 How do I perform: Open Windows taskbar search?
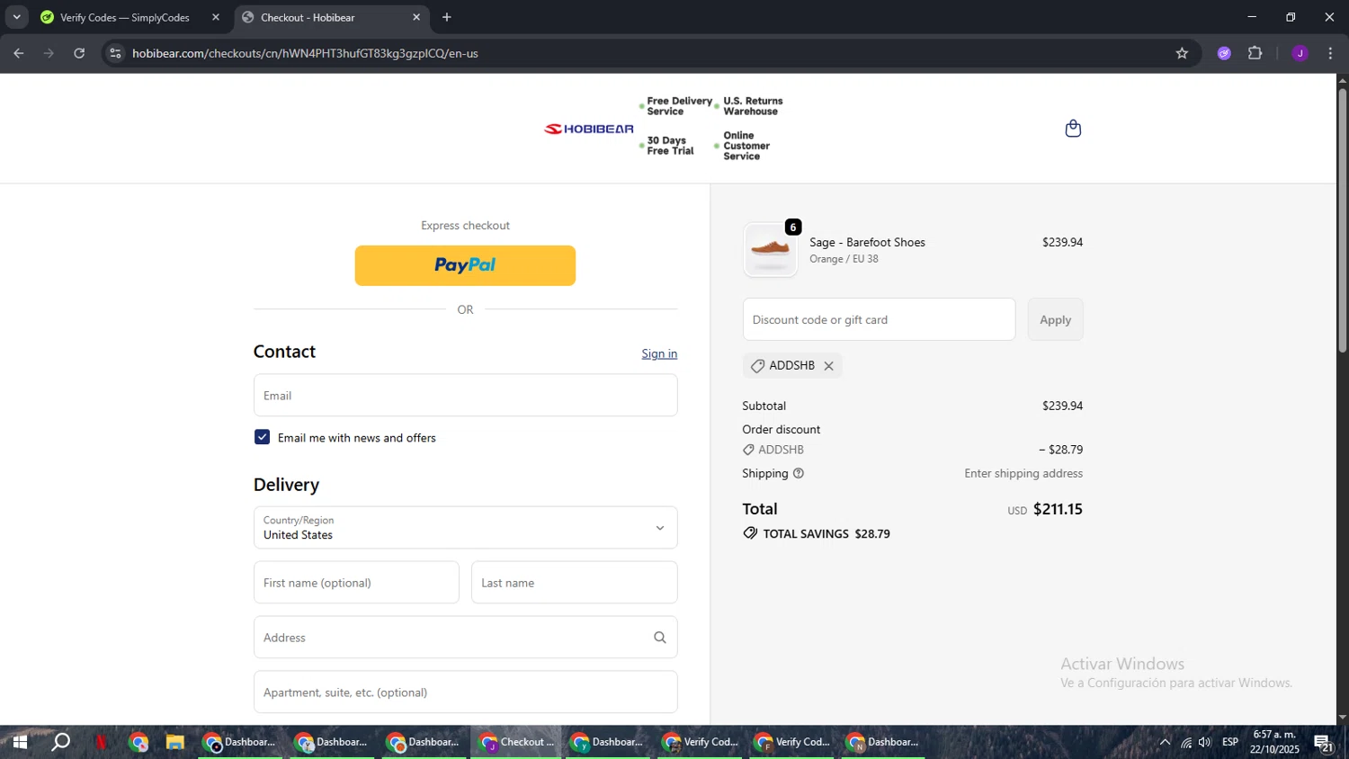coord(60,742)
